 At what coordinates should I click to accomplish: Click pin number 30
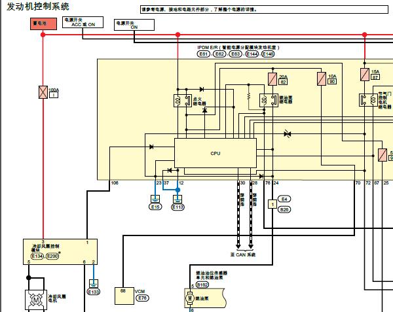(x=242, y=183)
